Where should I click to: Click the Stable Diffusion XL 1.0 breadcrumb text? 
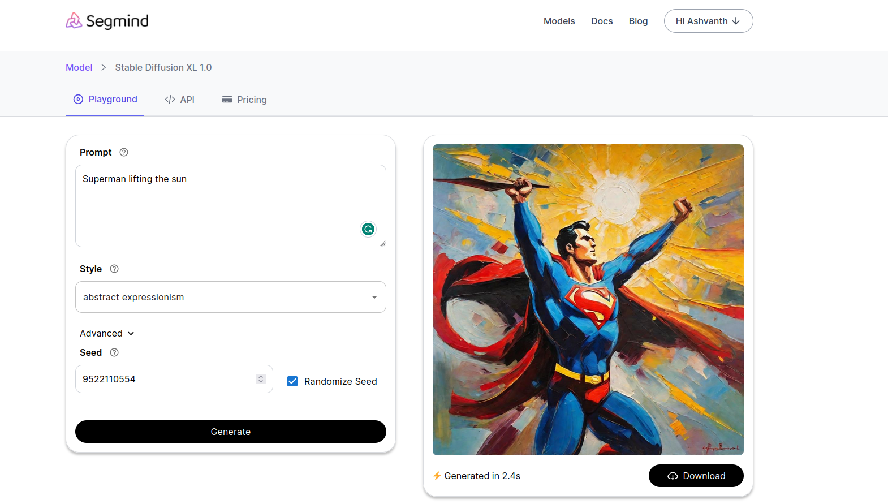click(163, 67)
